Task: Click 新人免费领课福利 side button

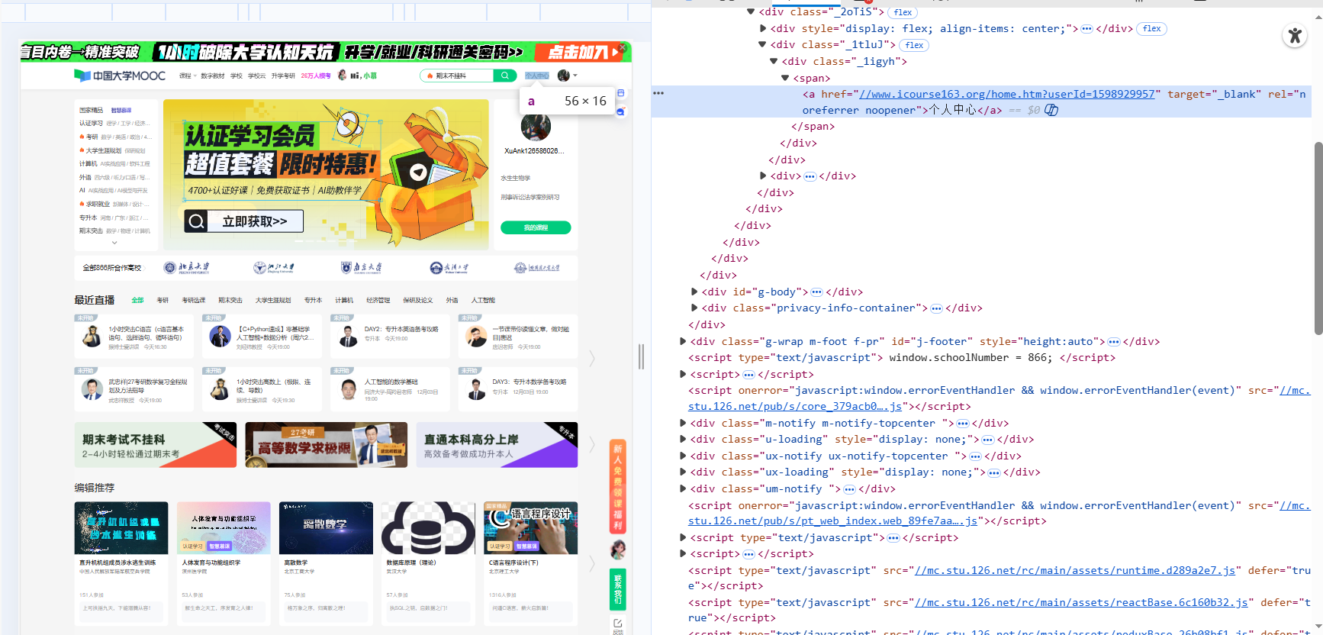Action: [618, 486]
